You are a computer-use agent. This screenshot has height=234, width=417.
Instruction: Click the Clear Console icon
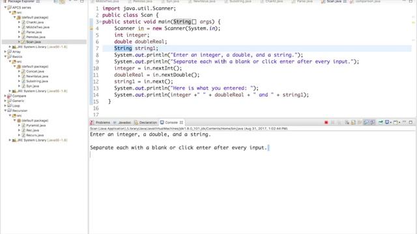pos(347,122)
